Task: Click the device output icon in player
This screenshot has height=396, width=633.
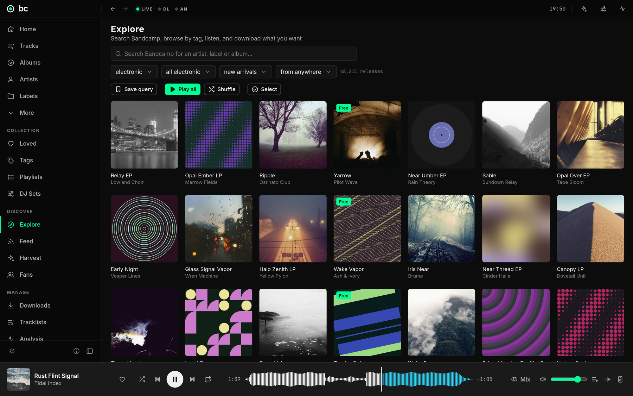Action: coord(620,379)
